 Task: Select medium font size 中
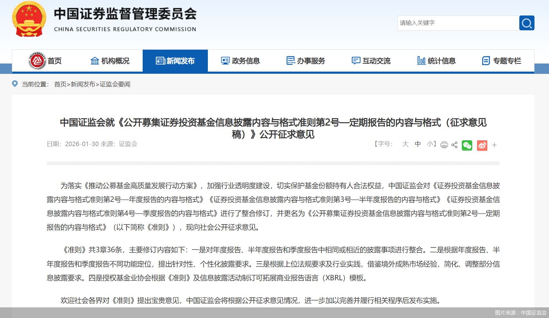point(418,144)
